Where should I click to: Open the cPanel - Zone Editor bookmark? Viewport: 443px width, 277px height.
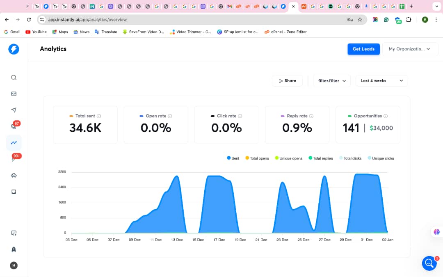click(x=285, y=32)
